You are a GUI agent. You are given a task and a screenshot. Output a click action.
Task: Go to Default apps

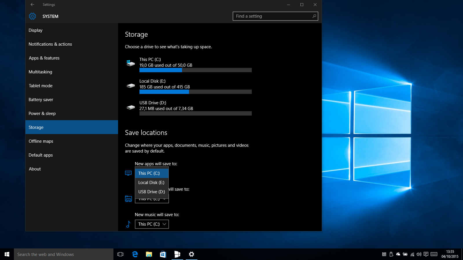[x=72, y=155]
